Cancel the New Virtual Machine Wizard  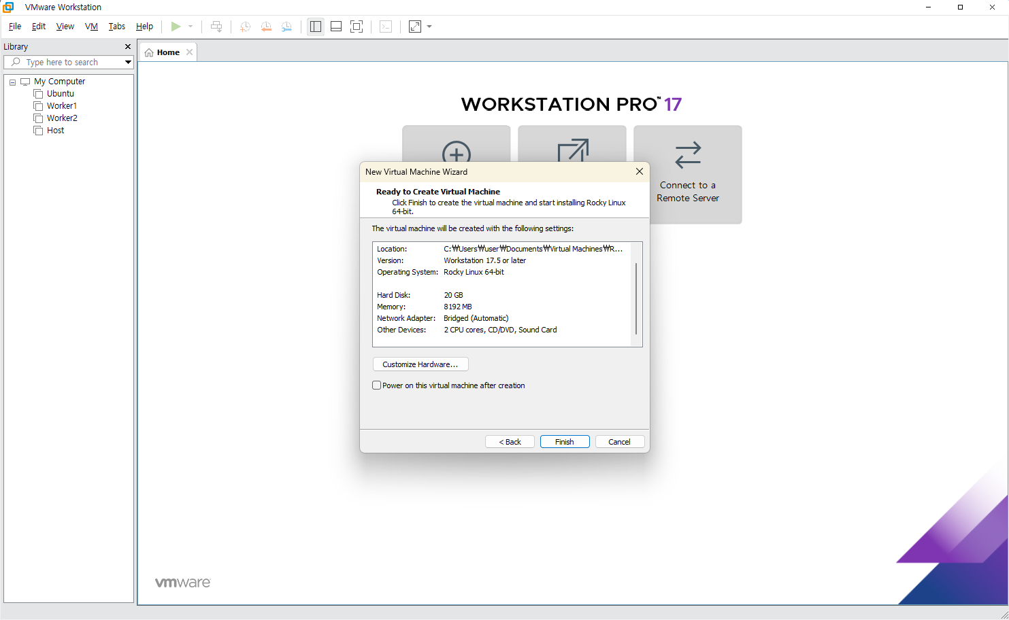(x=620, y=442)
